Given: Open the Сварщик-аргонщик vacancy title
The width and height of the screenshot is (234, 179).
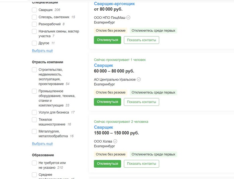Looking at the screenshot, I should (114, 4).
